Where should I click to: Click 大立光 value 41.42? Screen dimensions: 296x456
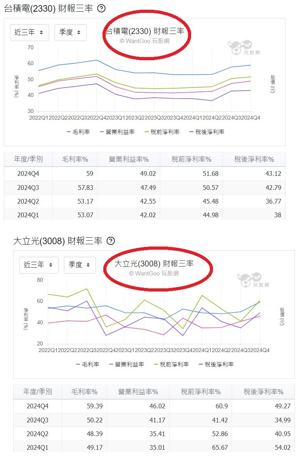tap(220, 420)
